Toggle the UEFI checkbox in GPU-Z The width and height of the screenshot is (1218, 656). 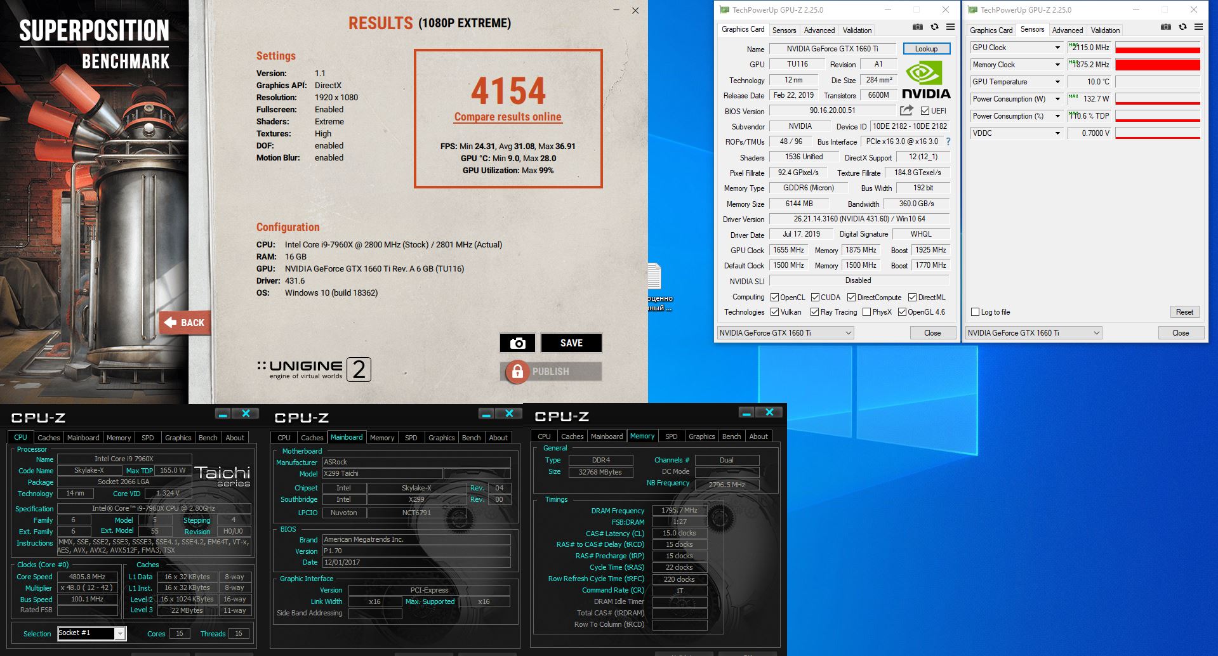click(925, 111)
